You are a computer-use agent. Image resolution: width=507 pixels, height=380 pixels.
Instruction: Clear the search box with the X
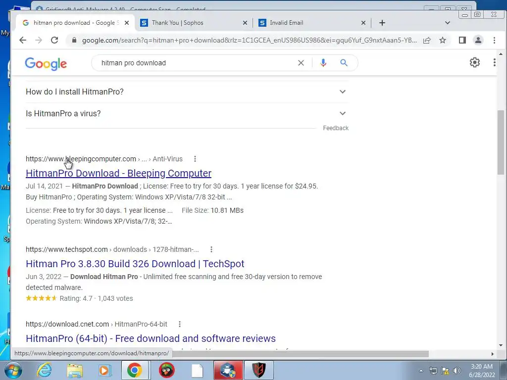pos(301,63)
